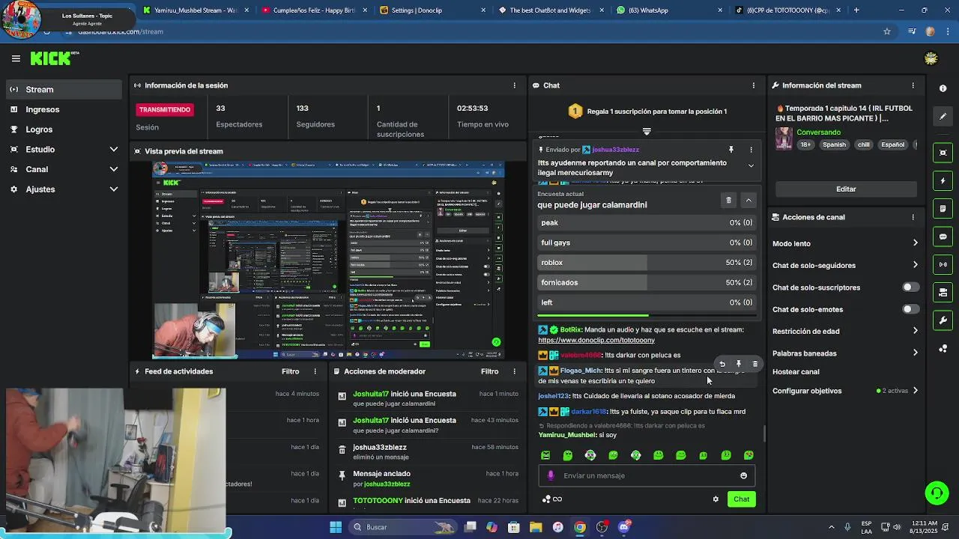Open Discord from the taskbar
959x539 pixels.
[624, 527]
